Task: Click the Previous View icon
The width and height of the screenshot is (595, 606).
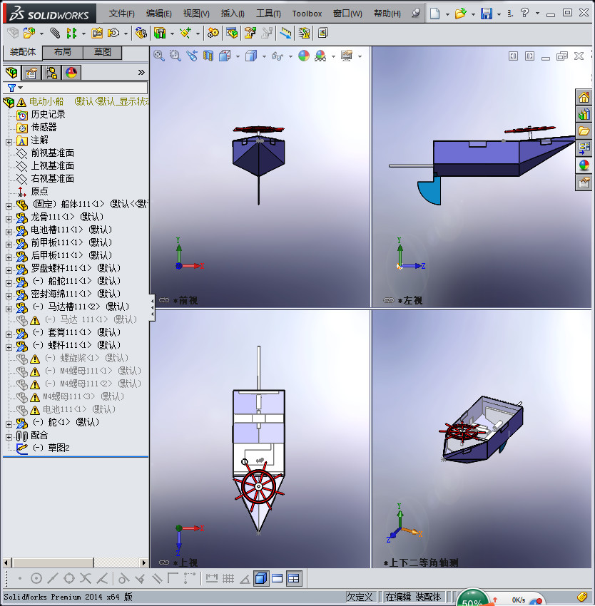Action: point(192,56)
